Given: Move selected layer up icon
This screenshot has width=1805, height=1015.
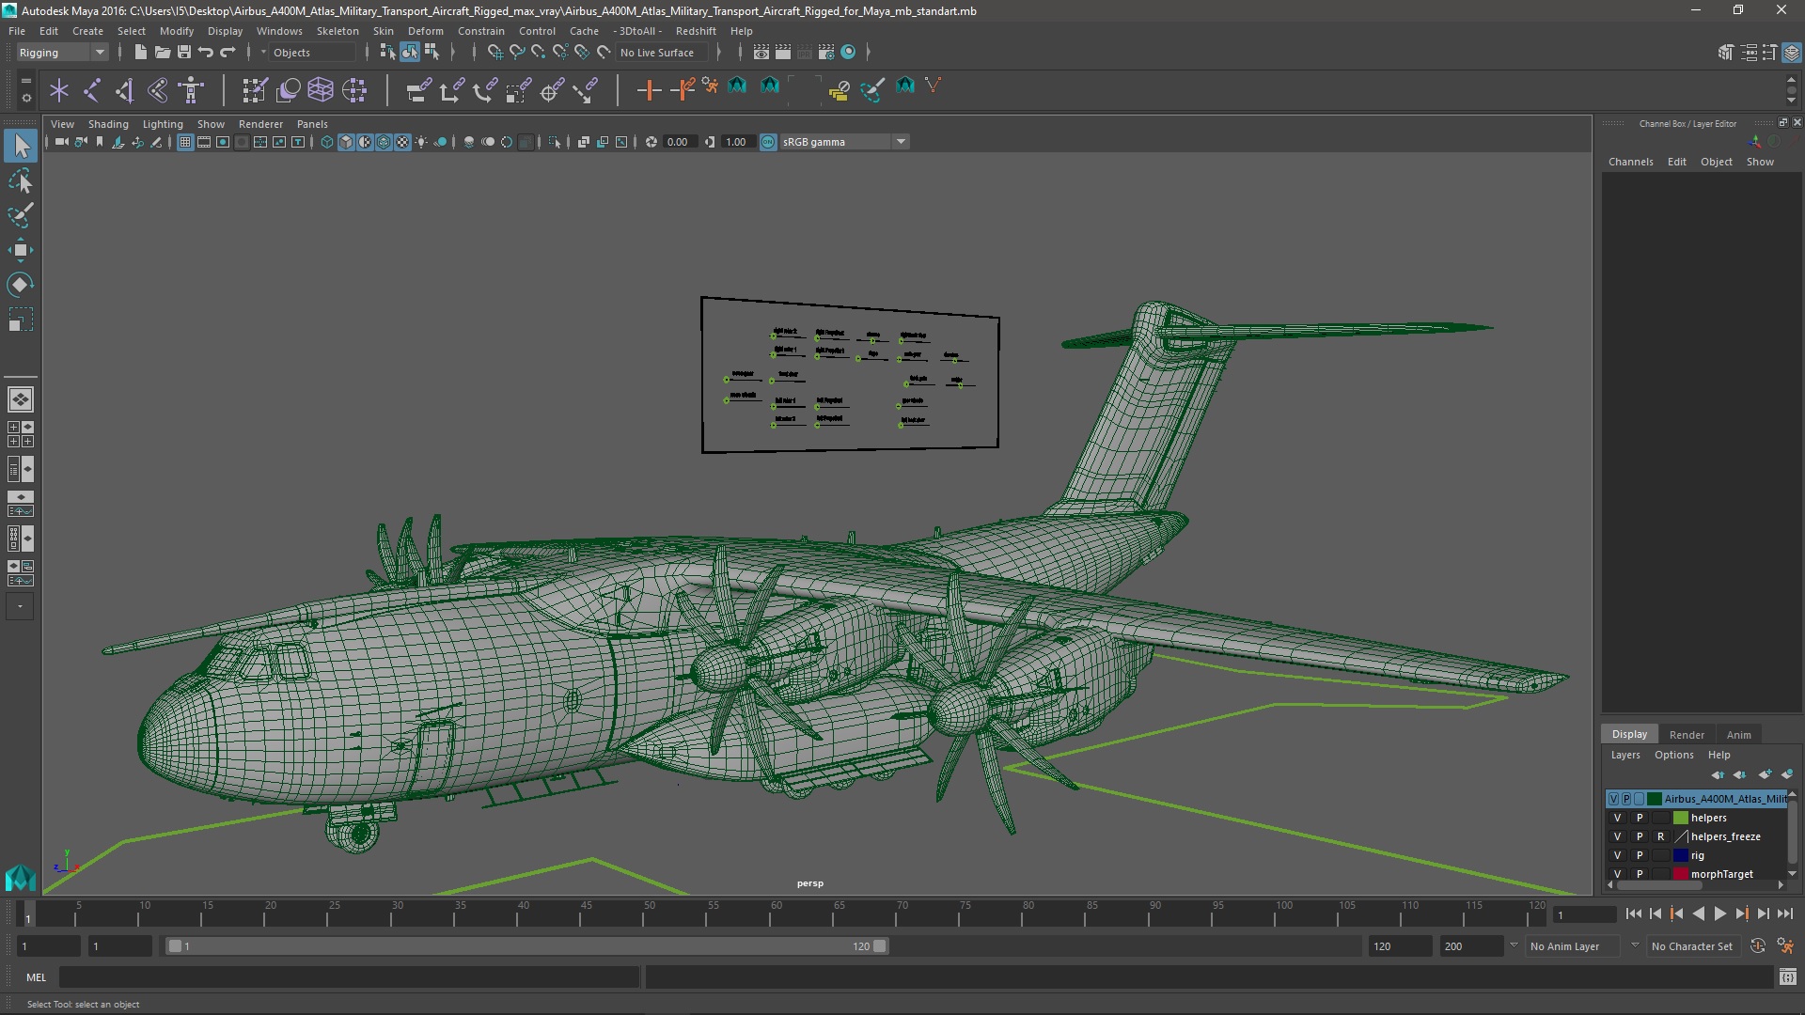Looking at the screenshot, I should 1718,774.
